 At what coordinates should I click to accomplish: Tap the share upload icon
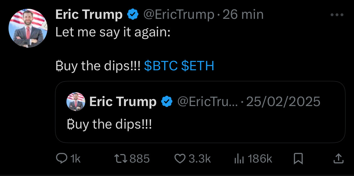(x=338, y=159)
